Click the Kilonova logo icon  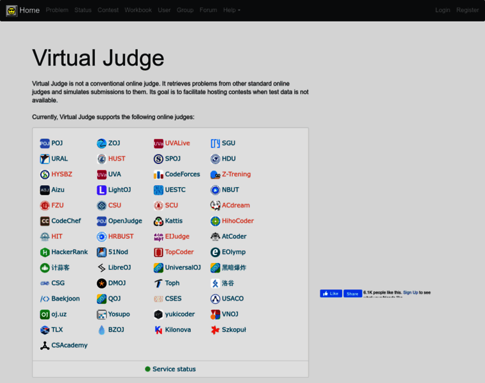158,330
